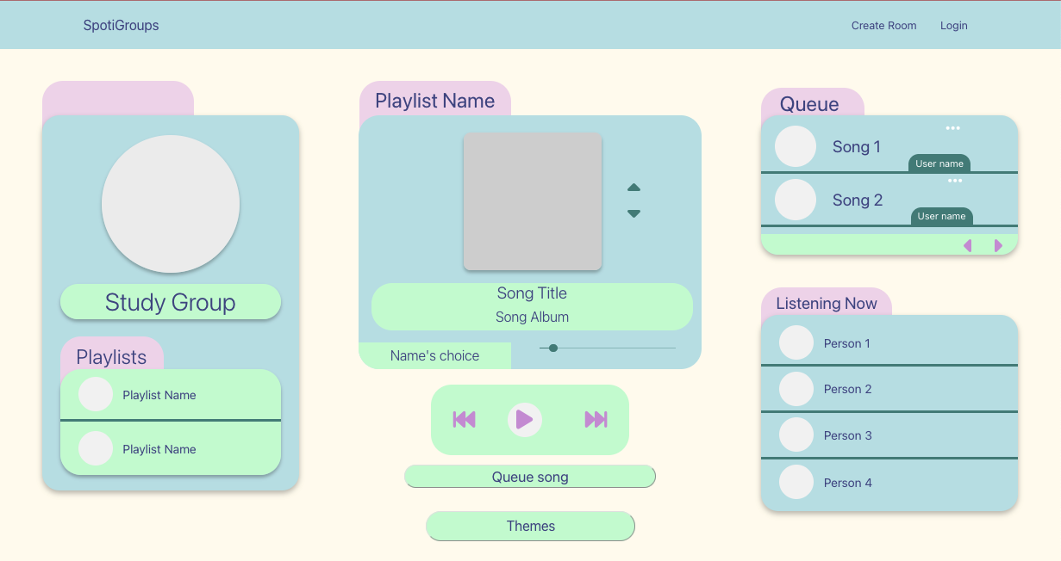Click the Song Title text

pyautogui.click(x=532, y=293)
